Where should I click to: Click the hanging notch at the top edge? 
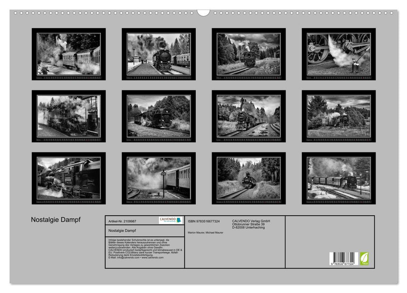point(203,12)
